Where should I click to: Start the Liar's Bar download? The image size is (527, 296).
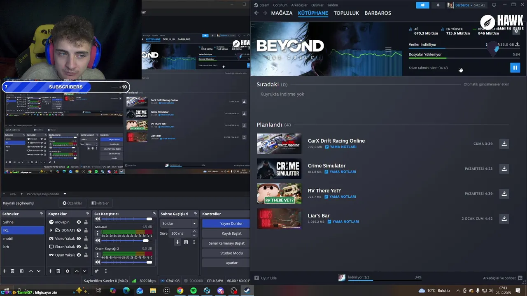[x=504, y=218]
